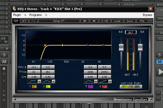Click the purple band 5 marker on the graph
Screen dimensions: 163x108
click(x=88, y=45)
